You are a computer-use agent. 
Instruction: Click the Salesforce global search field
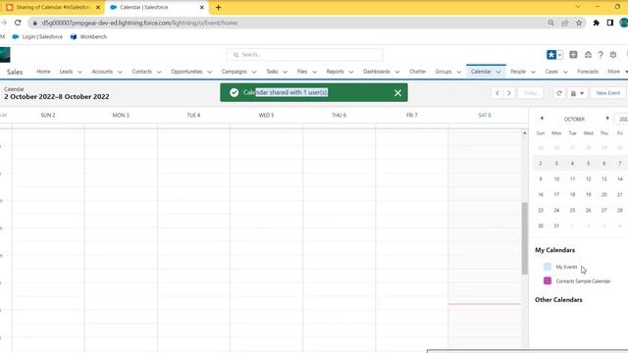coord(305,55)
